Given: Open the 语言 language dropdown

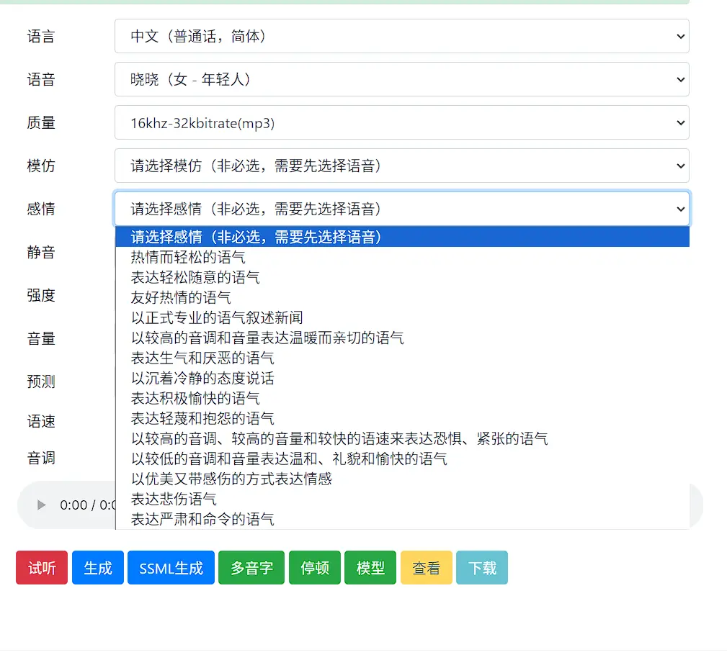Looking at the screenshot, I should 401,36.
